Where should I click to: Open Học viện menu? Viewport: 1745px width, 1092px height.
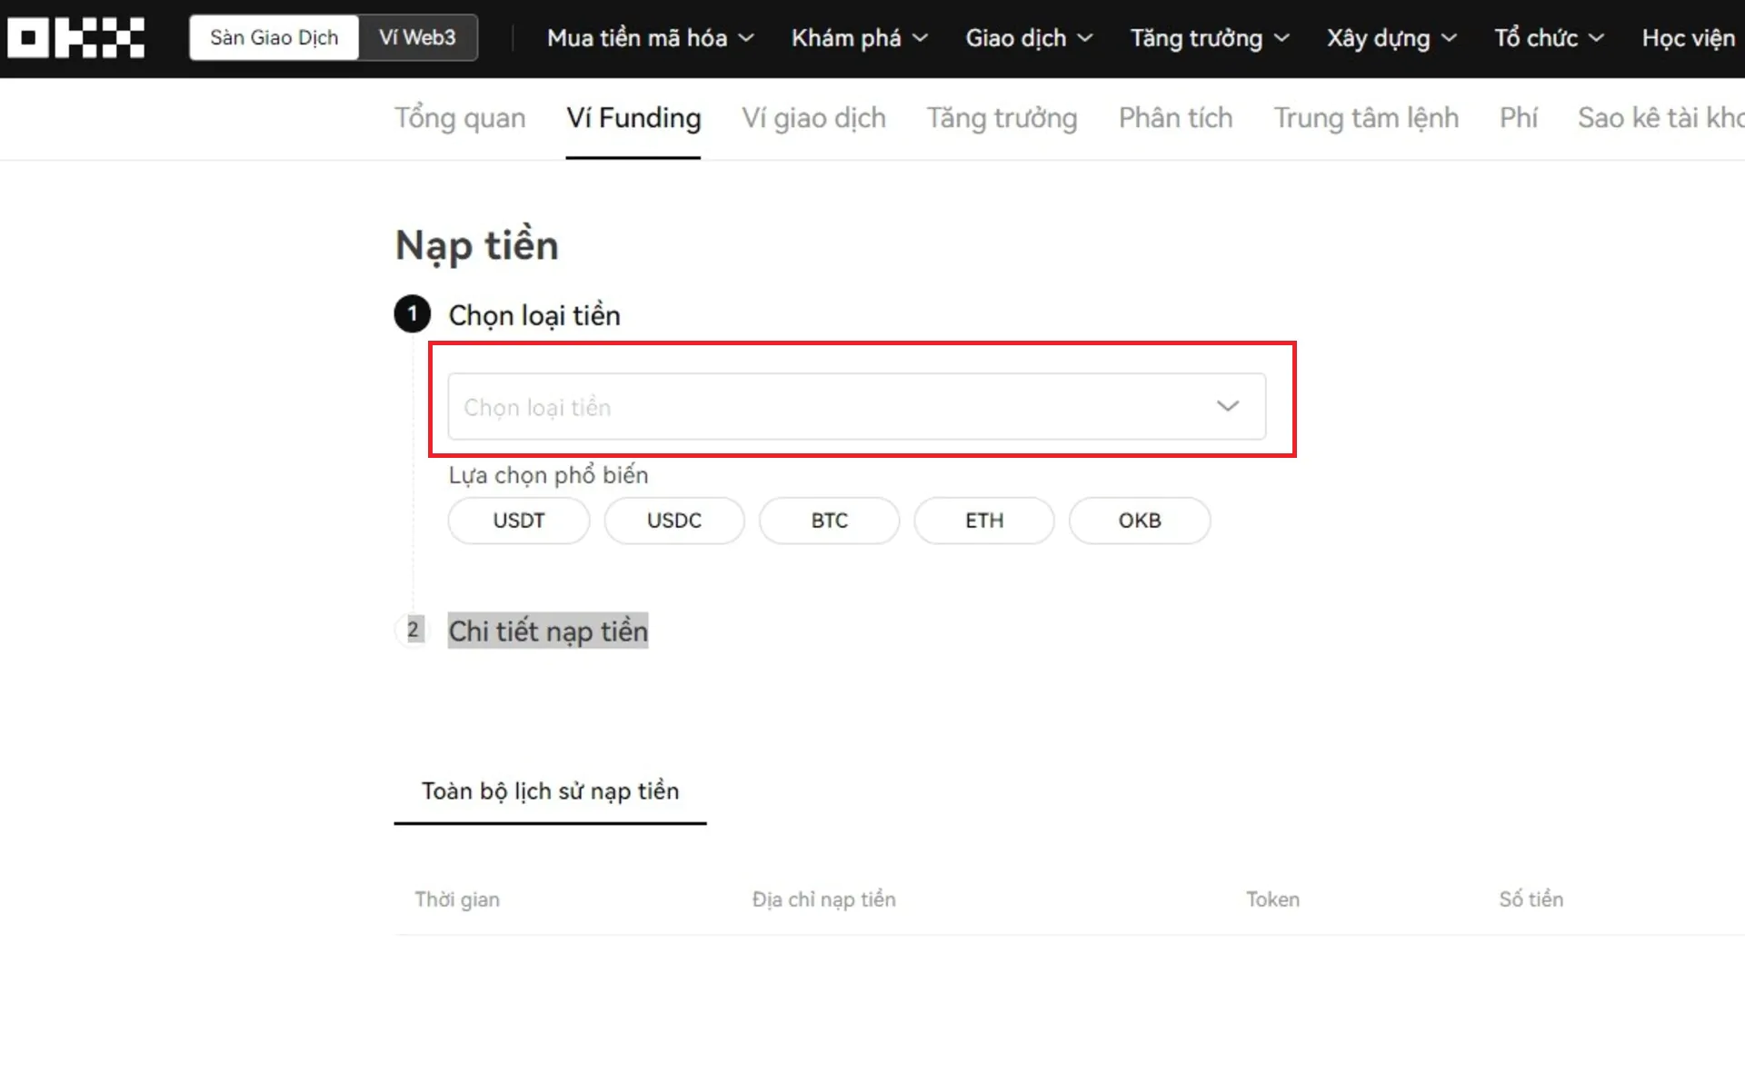click(x=1689, y=38)
